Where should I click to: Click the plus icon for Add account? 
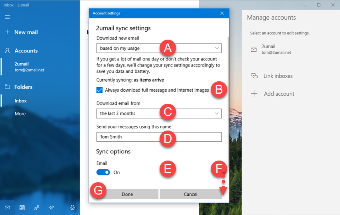[x=254, y=94]
